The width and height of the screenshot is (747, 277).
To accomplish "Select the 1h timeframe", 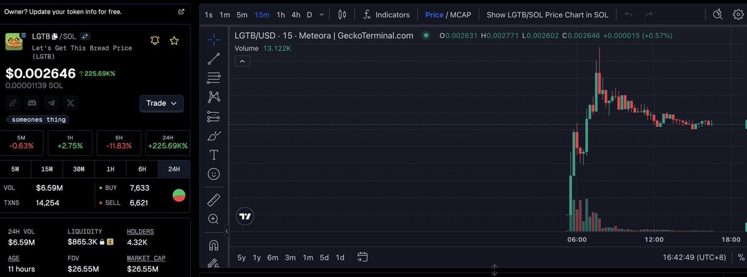I will (281, 14).
